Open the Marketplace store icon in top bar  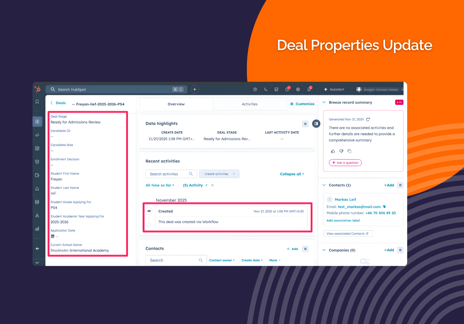(x=276, y=89)
